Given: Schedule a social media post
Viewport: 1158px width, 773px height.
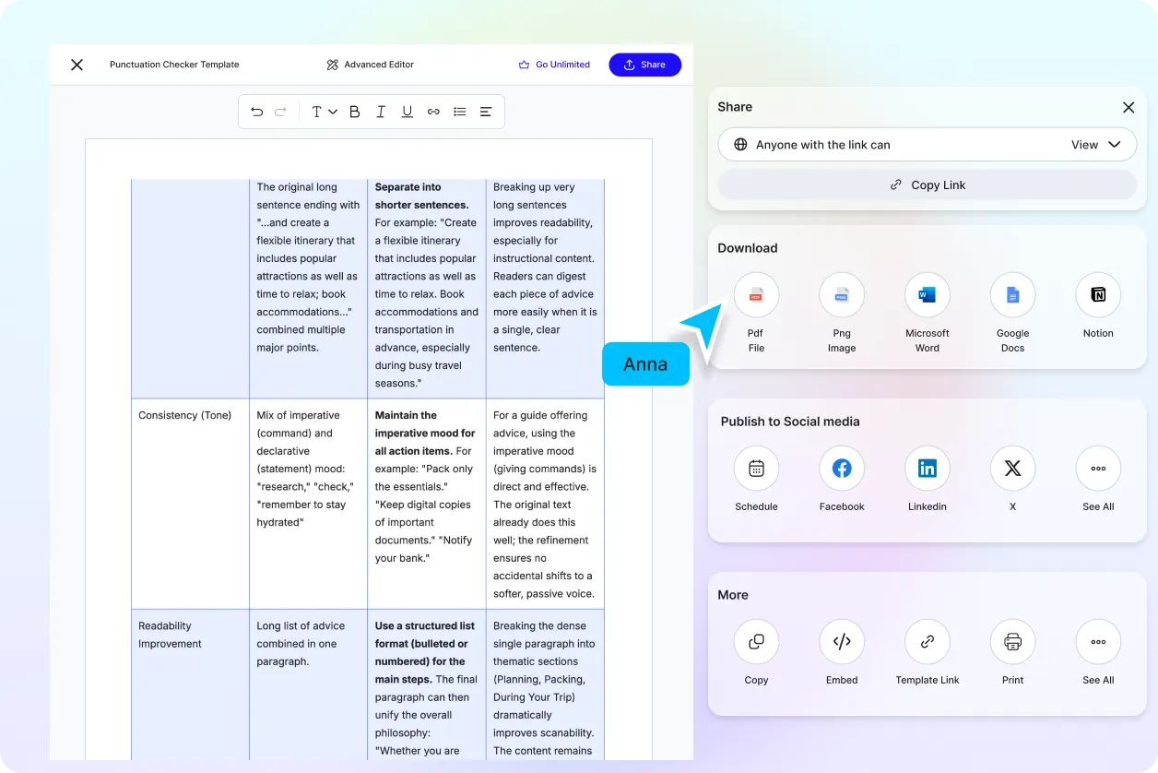Looking at the screenshot, I should click(756, 469).
